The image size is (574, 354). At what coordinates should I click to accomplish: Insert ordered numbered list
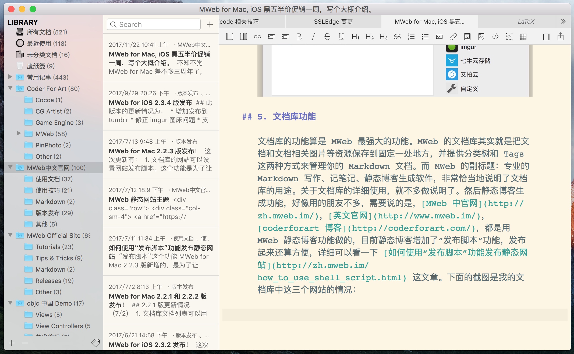(411, 37)
